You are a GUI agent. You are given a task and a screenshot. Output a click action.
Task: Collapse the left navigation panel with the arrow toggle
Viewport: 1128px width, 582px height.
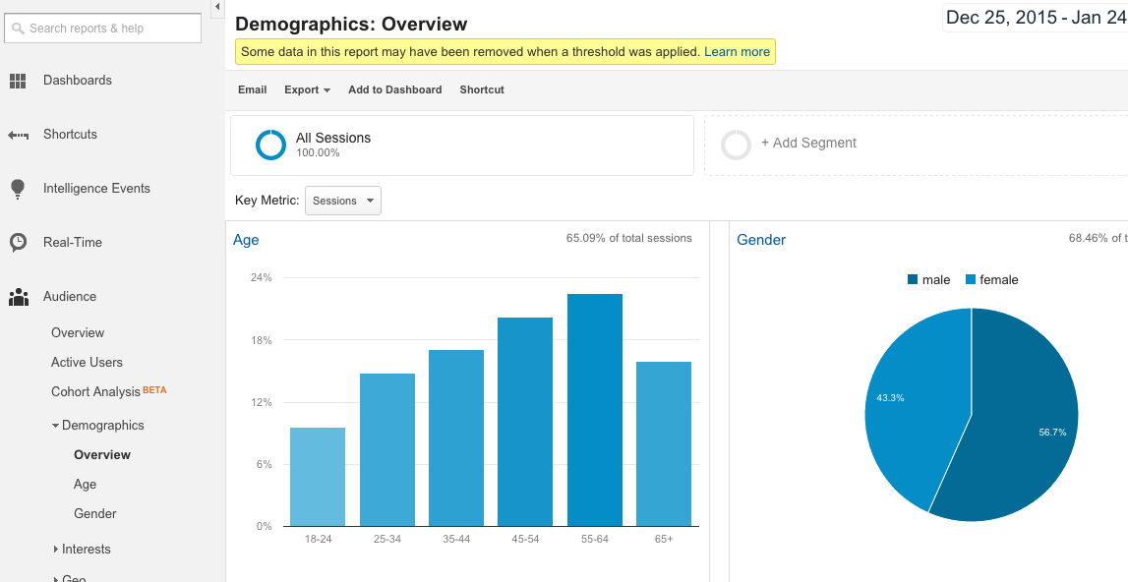[216, 7]
